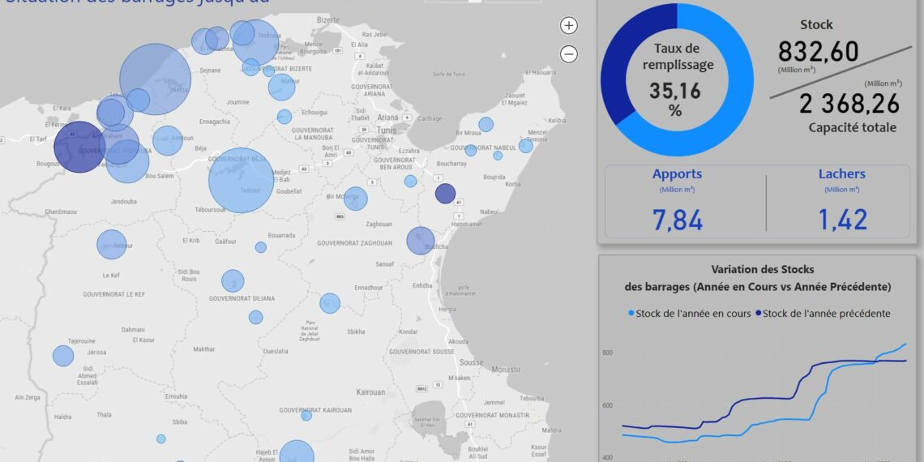Select the Mateur dam bubble
This screenshot has height=462, width=924.
tap(282, 87)
